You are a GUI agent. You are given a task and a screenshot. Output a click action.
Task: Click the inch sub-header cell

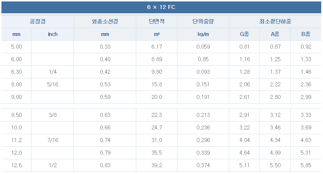point(53,34)
